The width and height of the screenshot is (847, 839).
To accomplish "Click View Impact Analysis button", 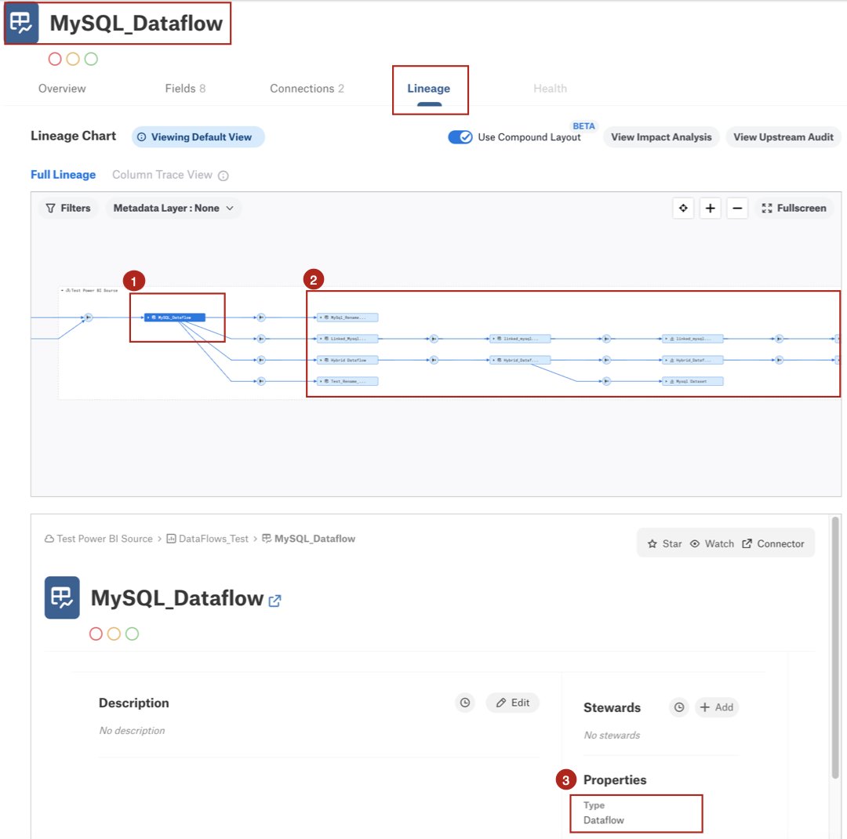I will tap(661, 137).
